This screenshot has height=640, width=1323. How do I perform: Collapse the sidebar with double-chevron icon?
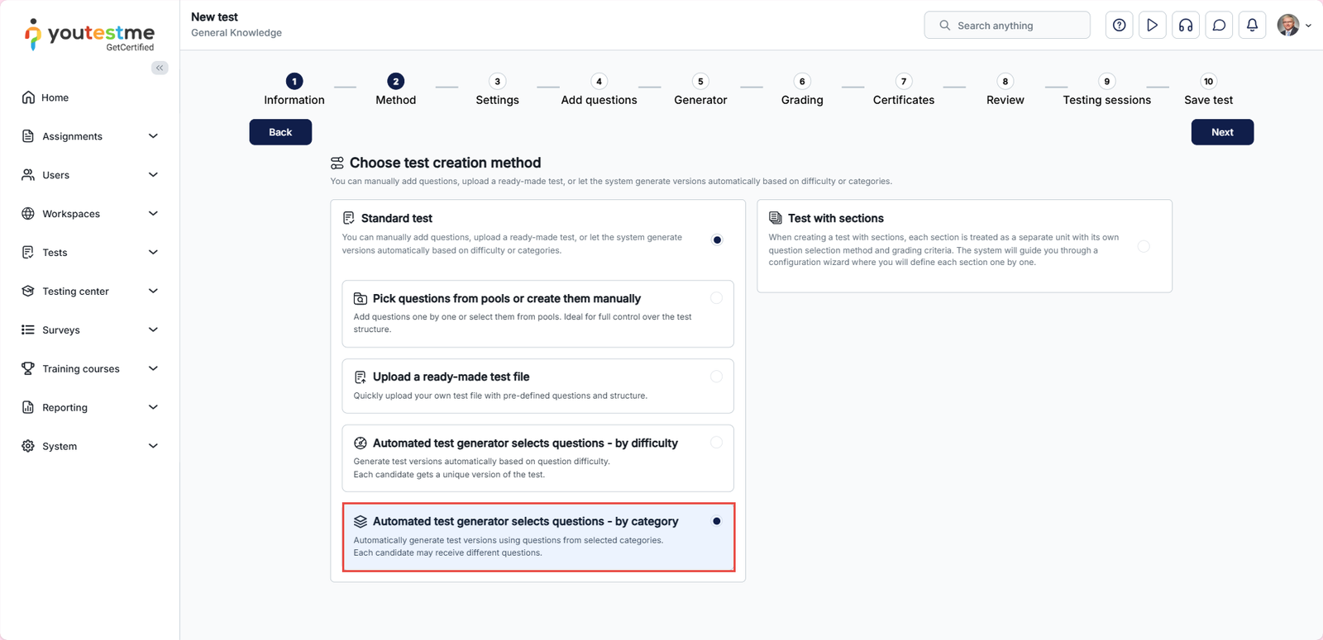(160, 68)
